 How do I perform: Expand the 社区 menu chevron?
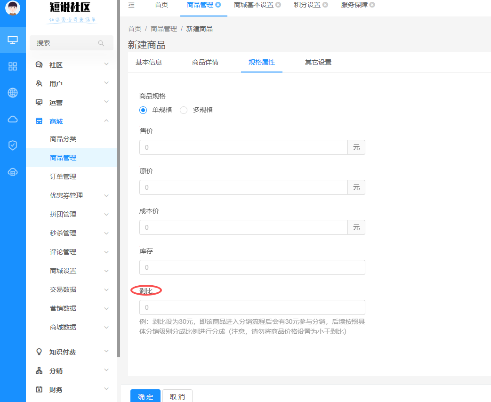(106, 64)
